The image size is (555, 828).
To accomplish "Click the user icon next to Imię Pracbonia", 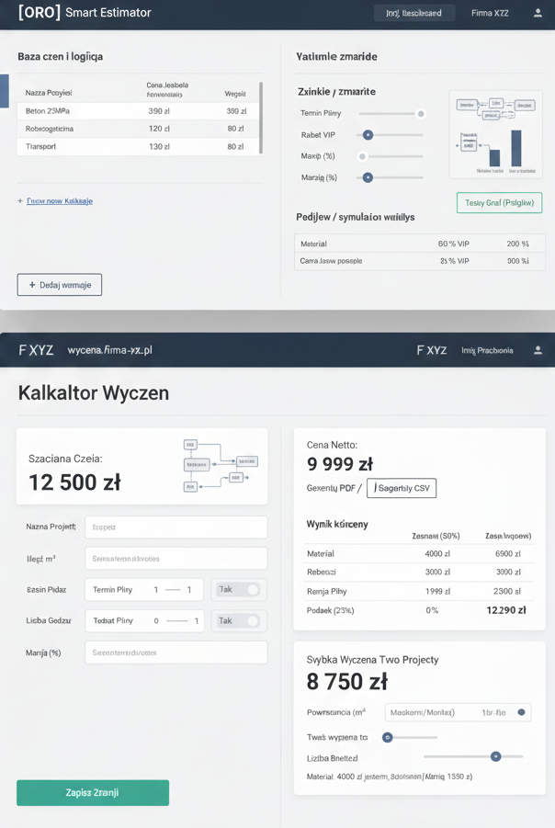I will pyautogui.click(x=538, y=350).
